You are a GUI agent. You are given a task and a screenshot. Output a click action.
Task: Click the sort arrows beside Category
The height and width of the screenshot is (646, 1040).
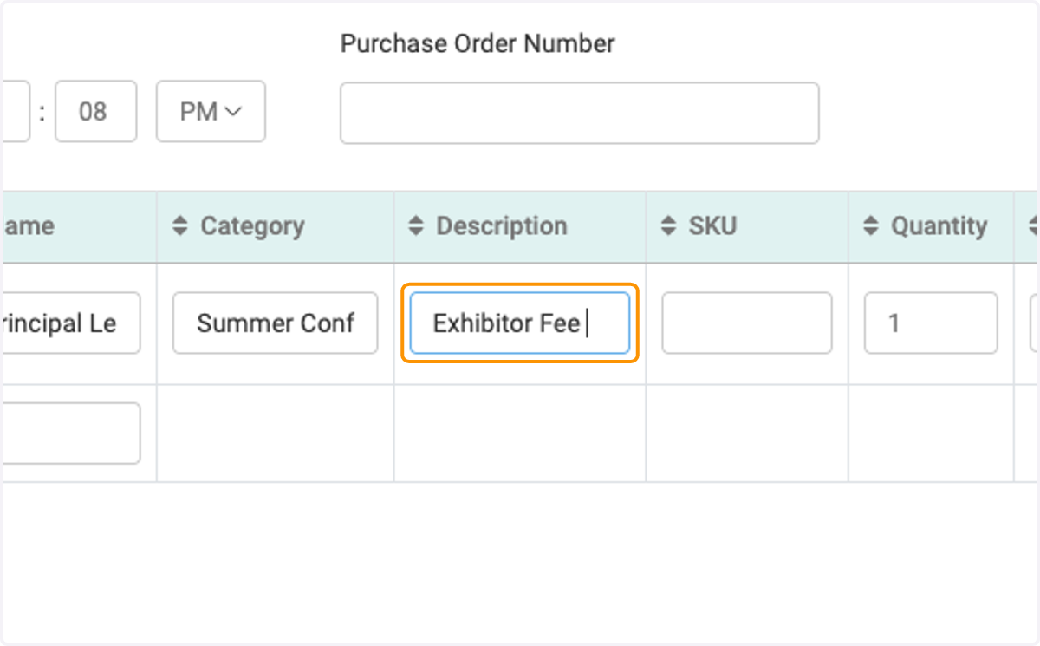click(180, 226)
